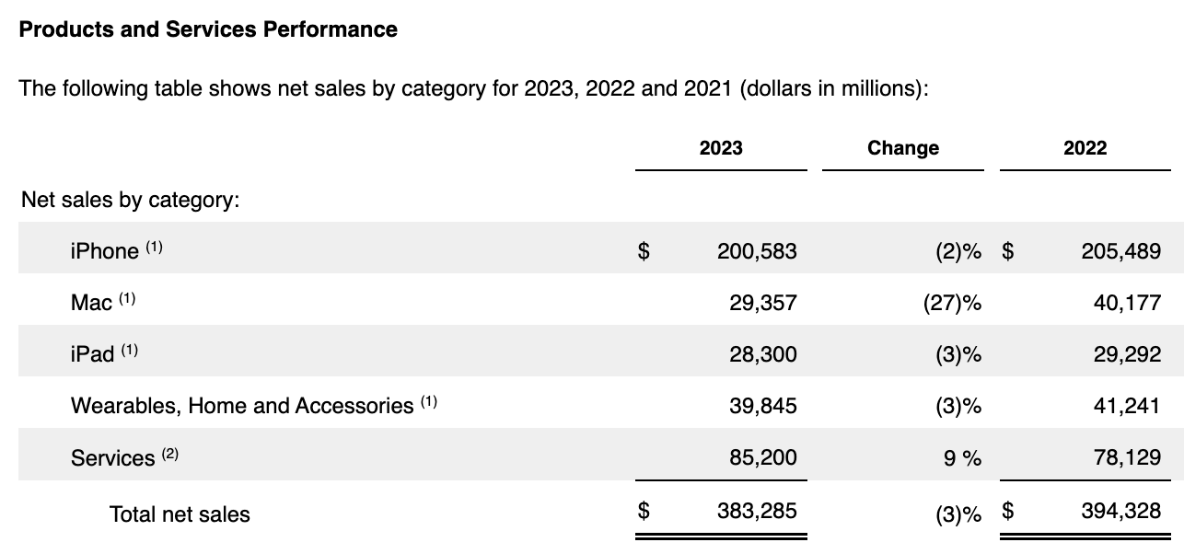The width and height of the screenshot is (1184, 554).
Task: Click the Mac change value (27)%
Action: [951, 302]
